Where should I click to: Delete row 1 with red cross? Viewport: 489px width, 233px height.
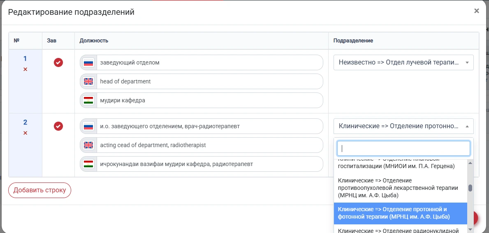pyautogui.click(x=25, y=69)
